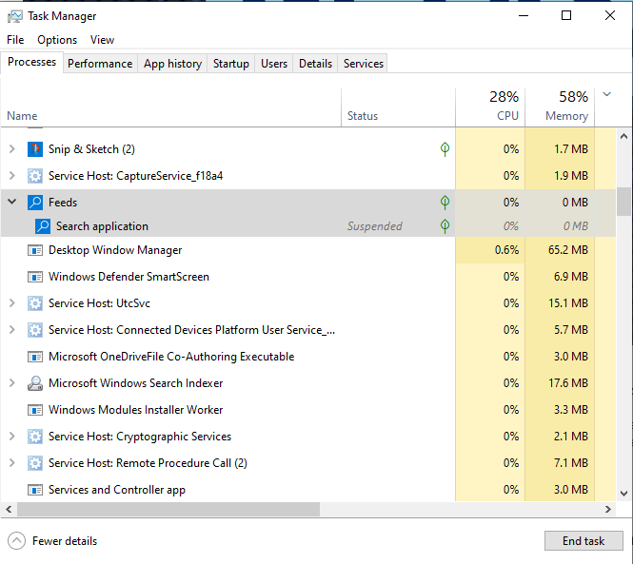Switch to the Startup tab
This screenshot has width=633, height=564.
coord(231,64)
